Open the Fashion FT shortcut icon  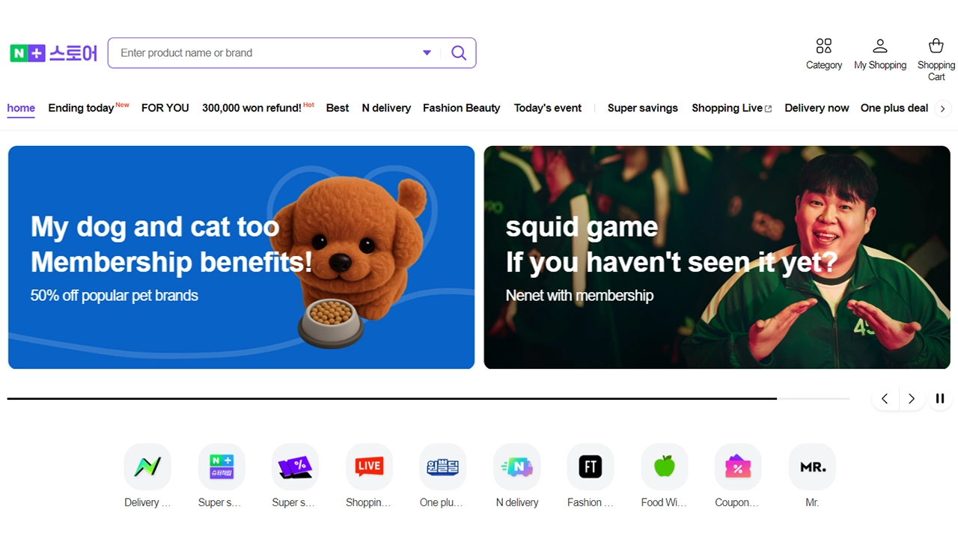click(x=591, y=466)
